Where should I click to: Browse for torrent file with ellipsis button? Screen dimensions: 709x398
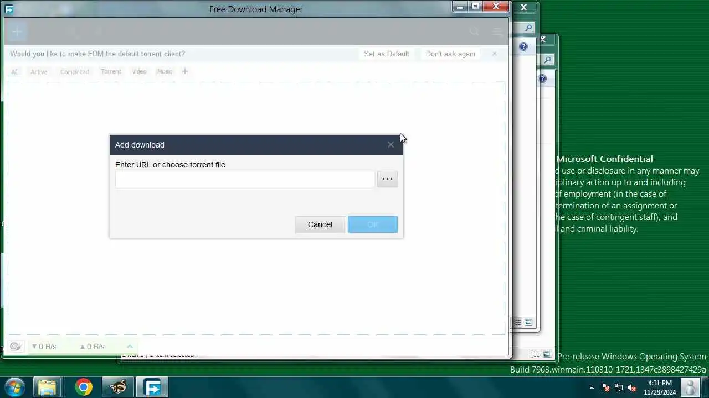click(387, 179)
